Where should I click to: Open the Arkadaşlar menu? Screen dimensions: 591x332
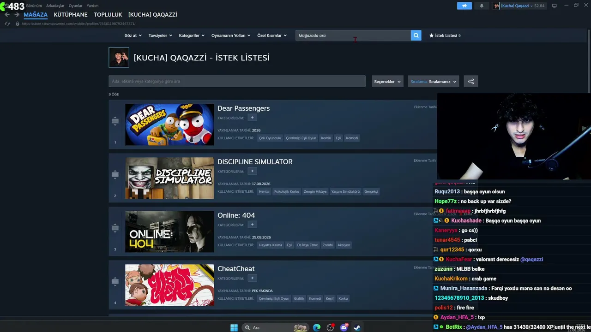(55, 6)
